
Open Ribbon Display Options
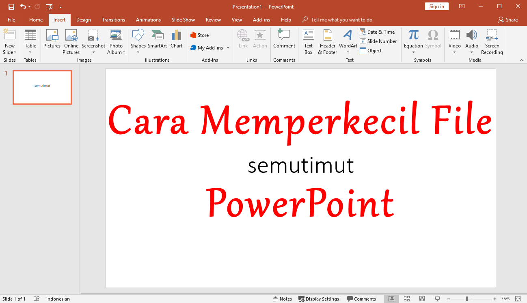pyautogui.click(x=462, y=6)
